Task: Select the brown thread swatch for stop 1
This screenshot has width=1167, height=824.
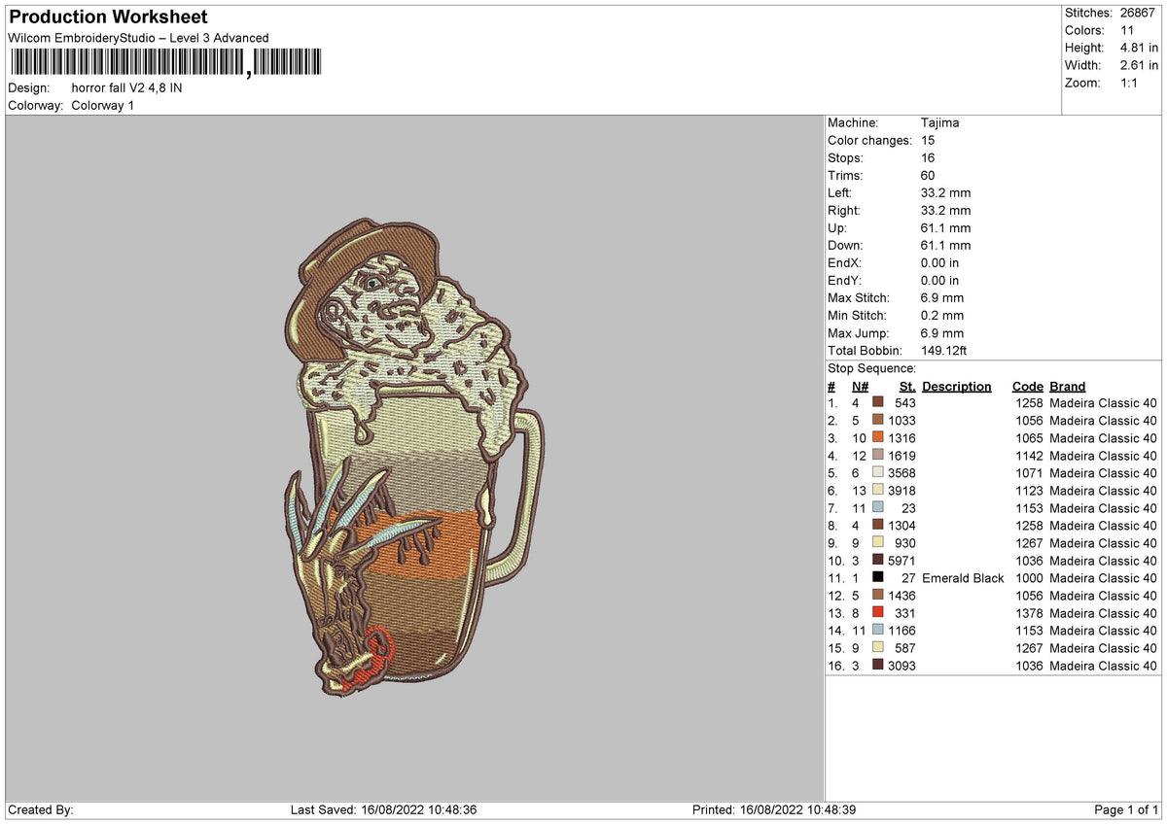Action: pyautogui.click(x=880, y=403)
